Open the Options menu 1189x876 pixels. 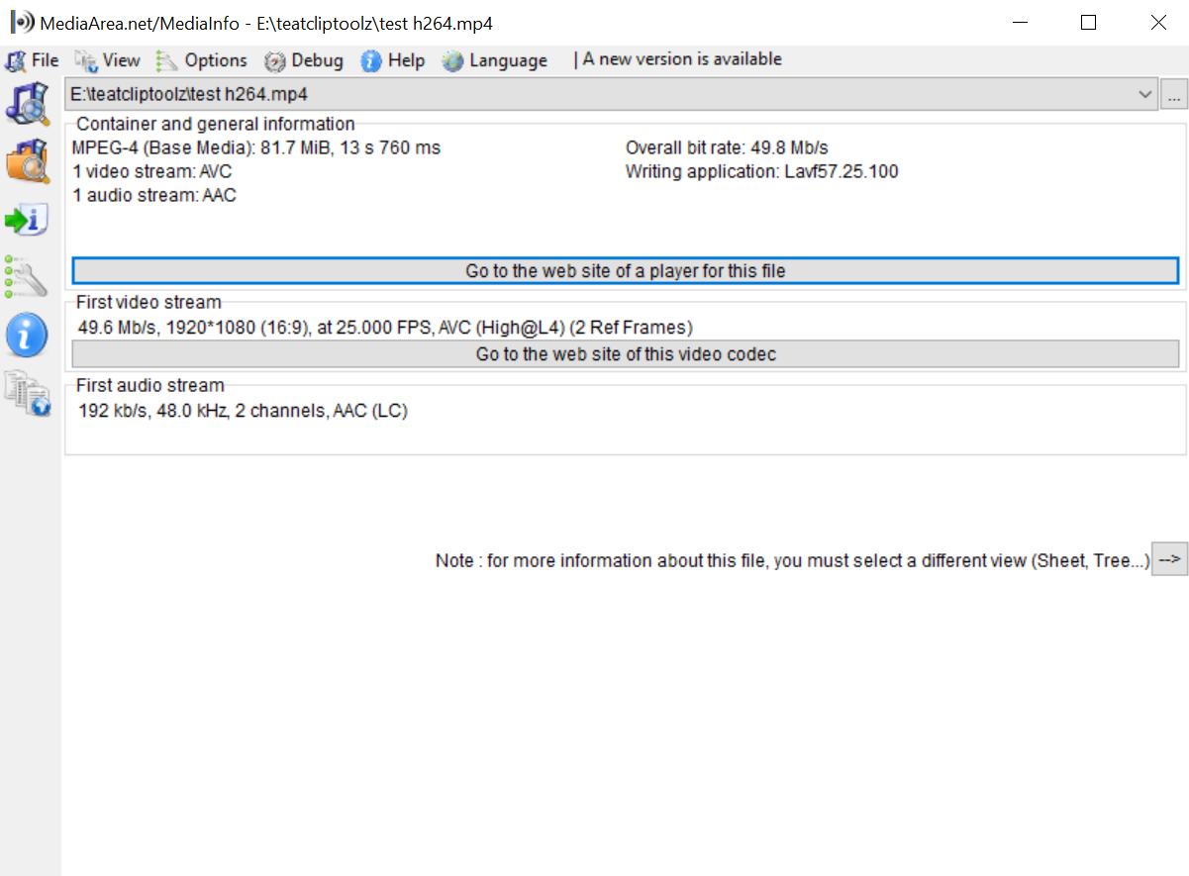click(202, 60)
